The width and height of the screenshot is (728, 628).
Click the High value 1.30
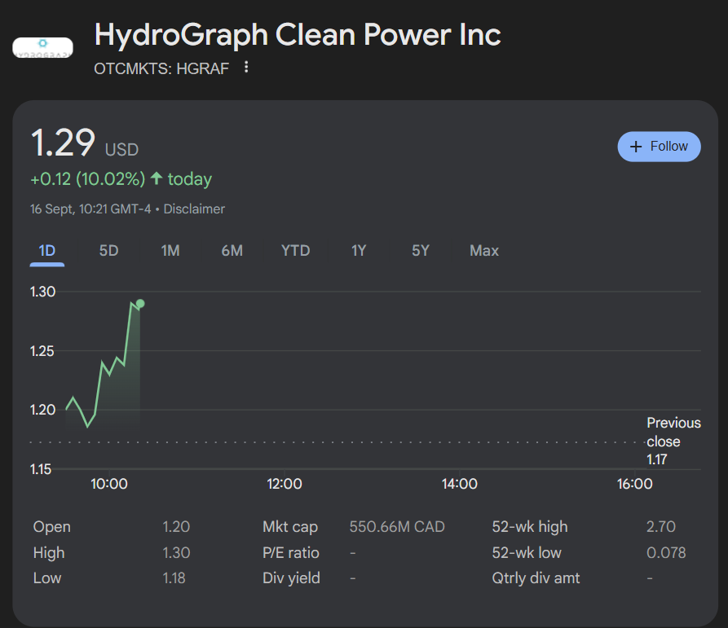click(x=176, y=553)
